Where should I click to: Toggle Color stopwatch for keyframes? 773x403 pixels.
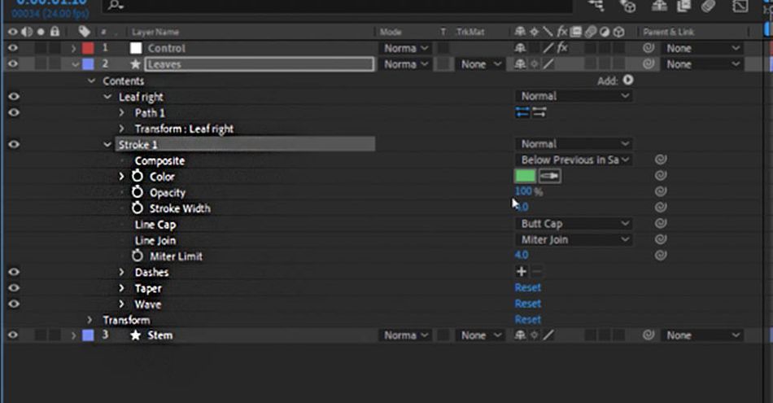coord(138,176)
